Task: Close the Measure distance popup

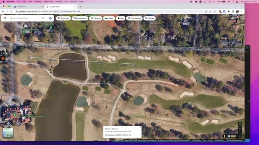Action: [140, 127]
